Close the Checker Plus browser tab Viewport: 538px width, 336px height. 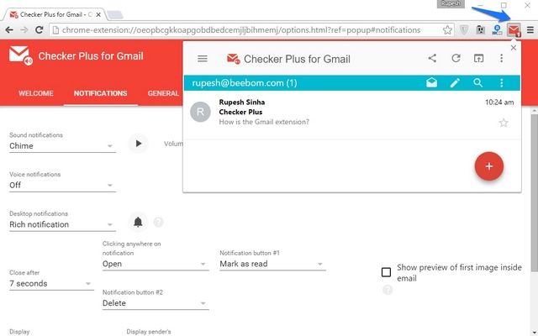pos(98,14)
